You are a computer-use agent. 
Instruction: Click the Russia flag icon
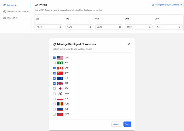coord(60,109)
